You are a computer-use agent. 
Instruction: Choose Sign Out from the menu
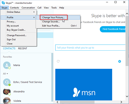(x=19, y=39)
